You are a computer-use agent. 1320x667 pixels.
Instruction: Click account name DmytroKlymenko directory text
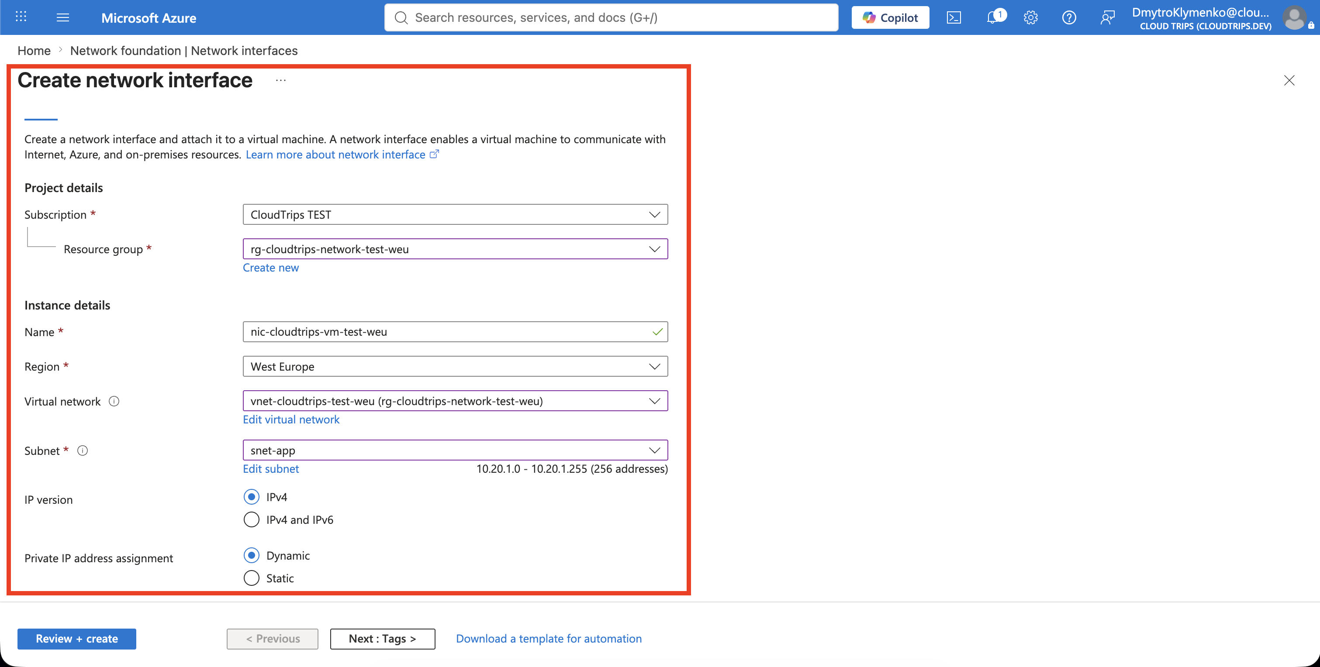pos(1200,12)
